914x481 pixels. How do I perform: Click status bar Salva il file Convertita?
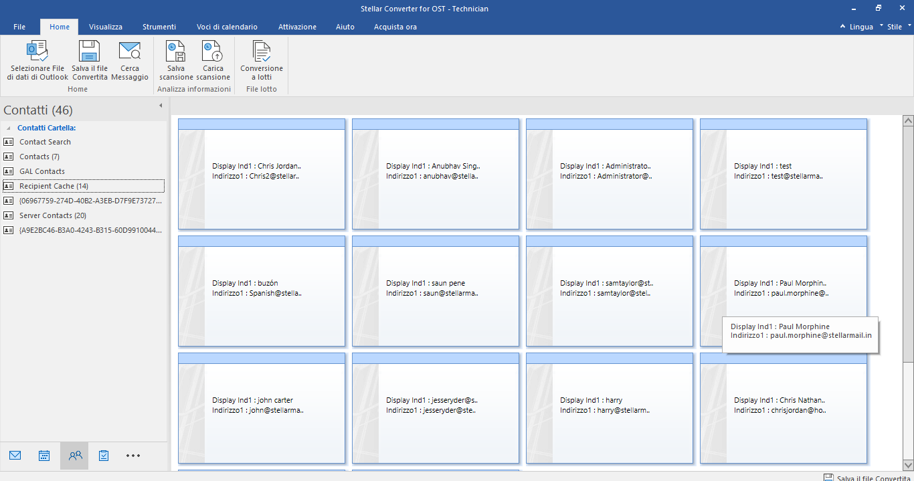coord(866,478)
